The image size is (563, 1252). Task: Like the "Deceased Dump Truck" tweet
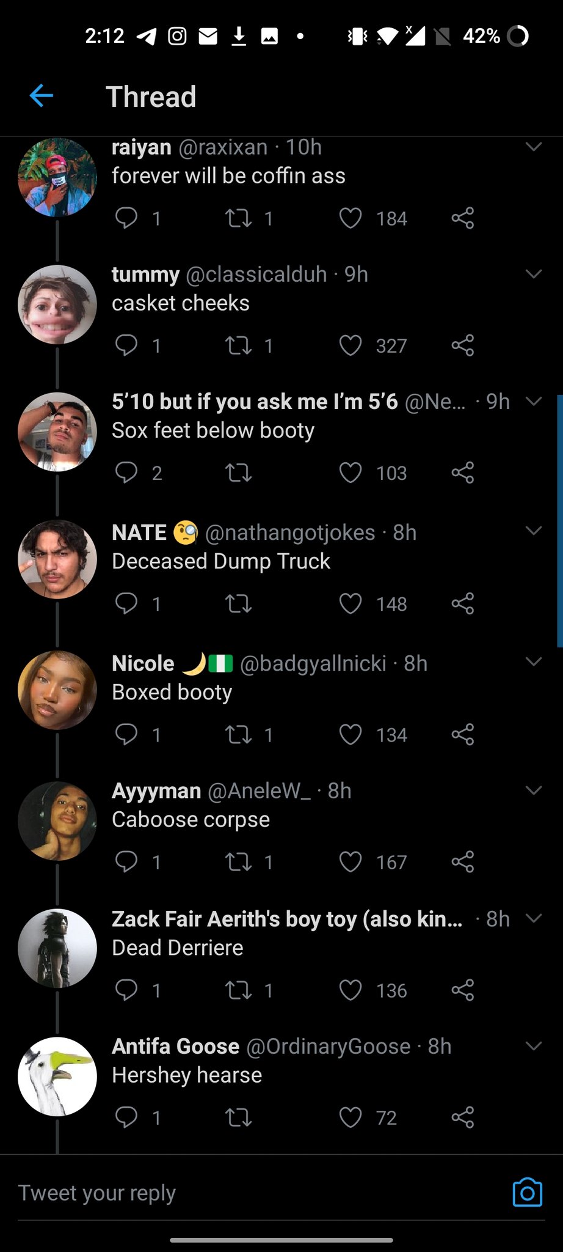click(x=351, y=604)
